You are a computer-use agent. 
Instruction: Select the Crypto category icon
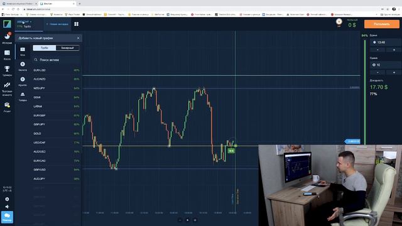click(23, 79)
